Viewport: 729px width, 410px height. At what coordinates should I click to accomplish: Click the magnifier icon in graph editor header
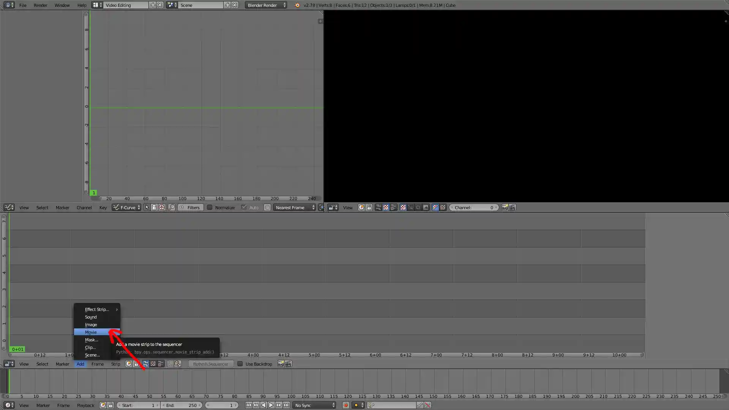(x=172, y=207)
